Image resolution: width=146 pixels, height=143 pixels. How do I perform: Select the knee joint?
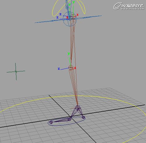coord(71,67)
